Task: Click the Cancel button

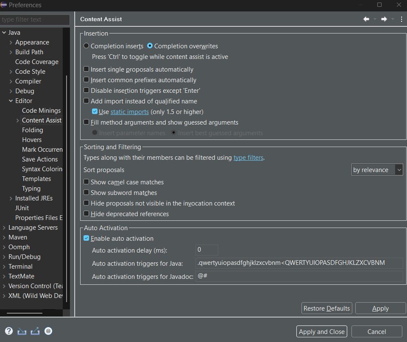Action: [376, 331]
